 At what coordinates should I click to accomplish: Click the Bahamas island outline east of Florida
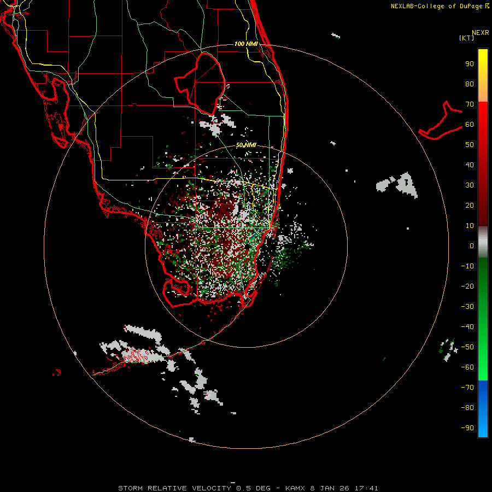(441, 121)
